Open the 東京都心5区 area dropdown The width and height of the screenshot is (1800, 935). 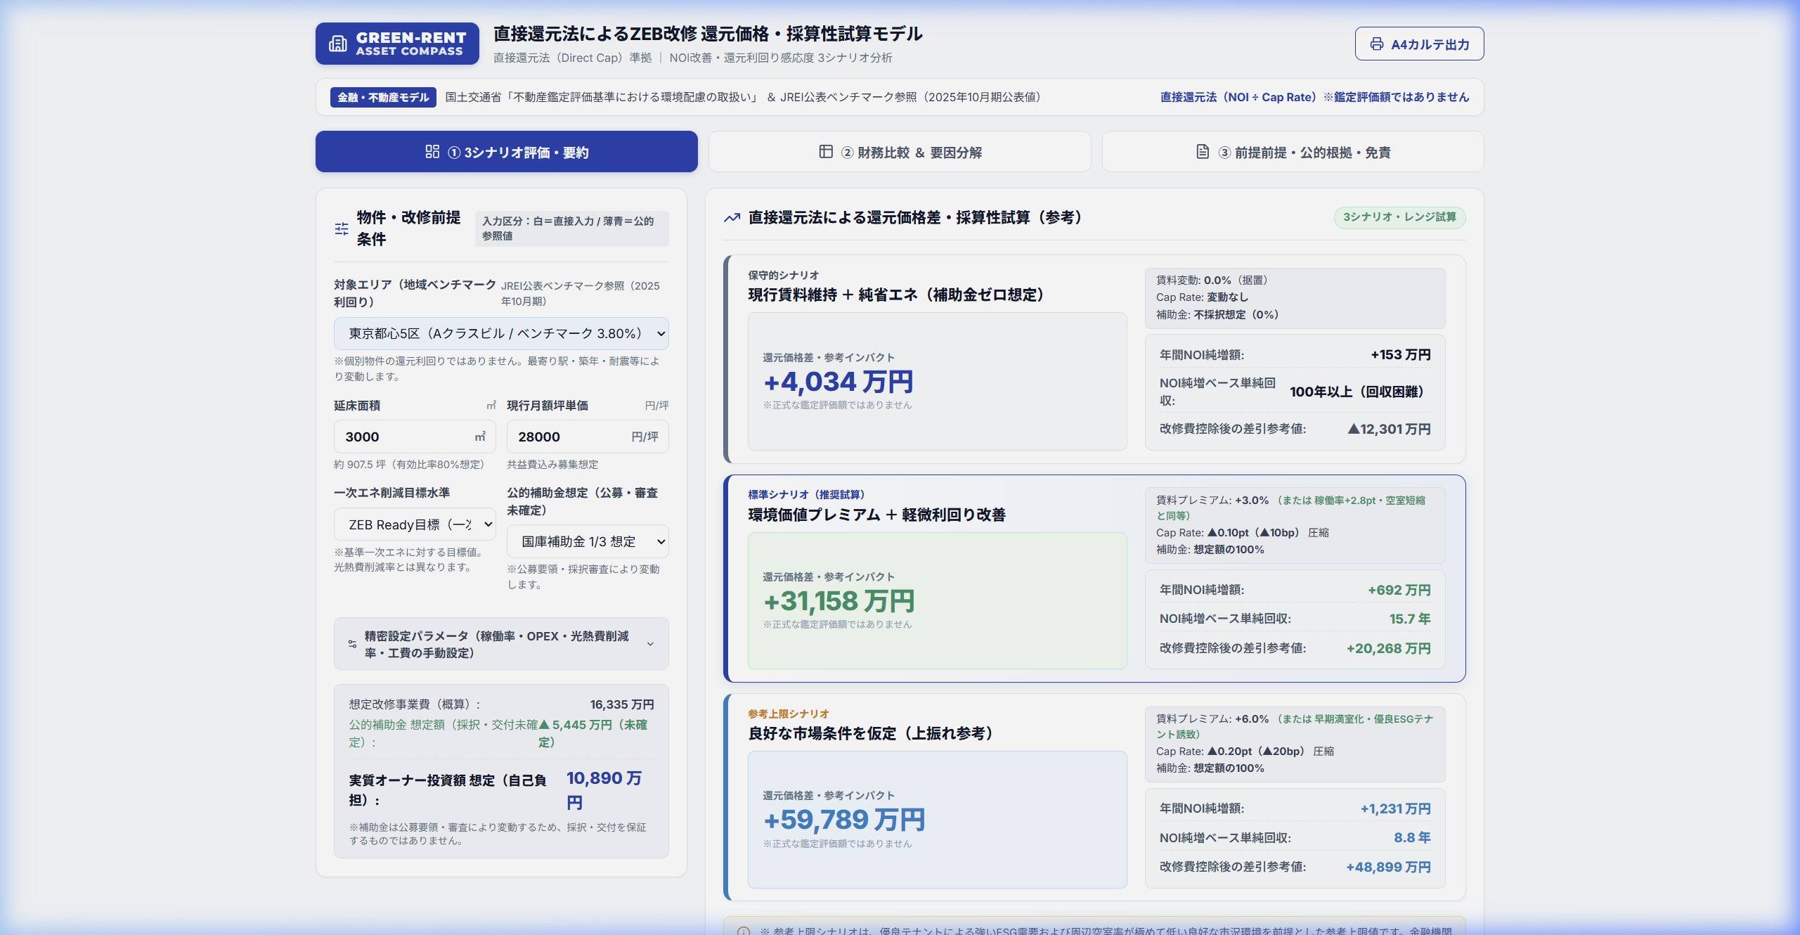(501, 333)
